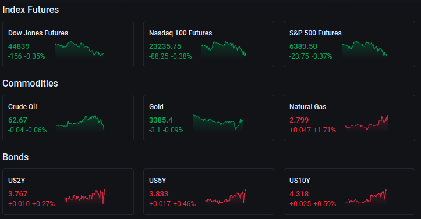Click the US2Y yield mini chart
This screenshot has height=219, width=421.
click(85, 198)
